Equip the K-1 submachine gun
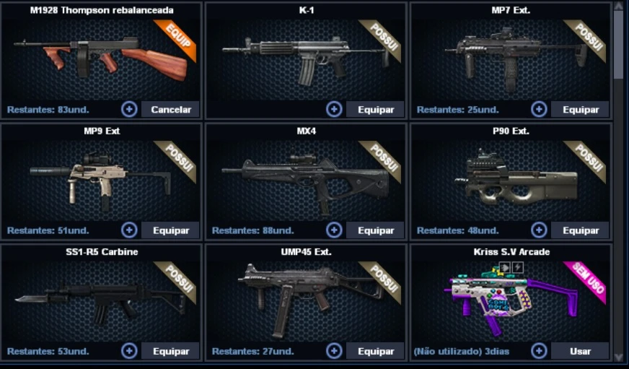 tap(376, 109)
